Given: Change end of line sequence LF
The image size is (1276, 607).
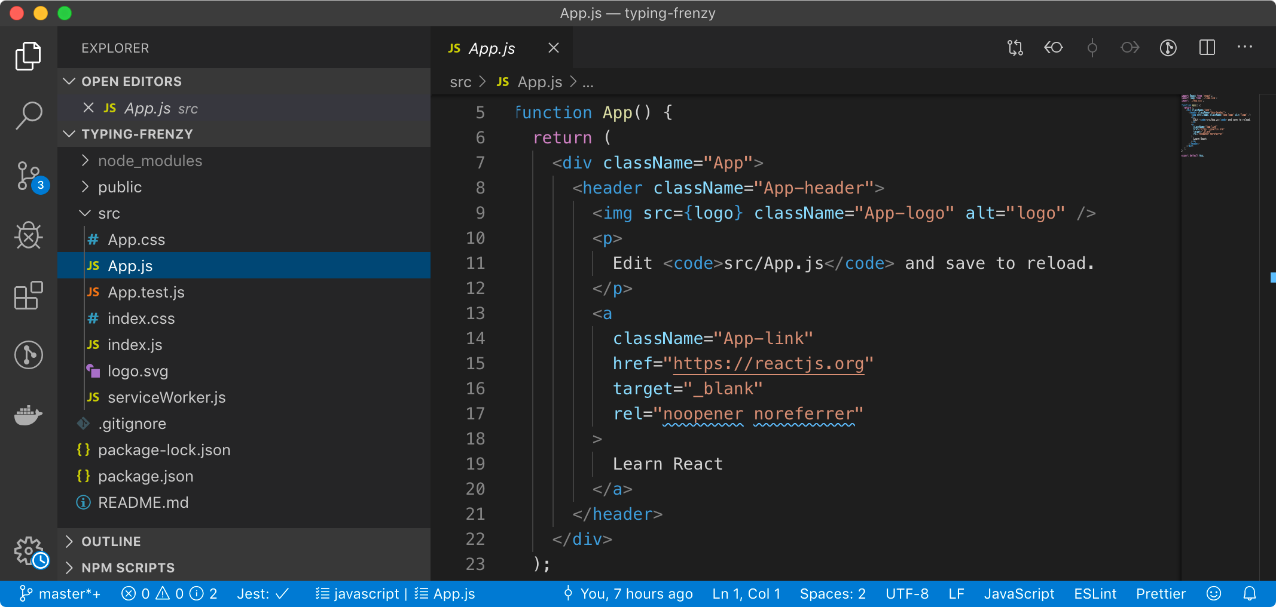Looking at the screenshot, I should 956,593.
